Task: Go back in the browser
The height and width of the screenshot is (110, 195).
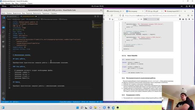Action: pyautogui.click(x=104, y=16)
